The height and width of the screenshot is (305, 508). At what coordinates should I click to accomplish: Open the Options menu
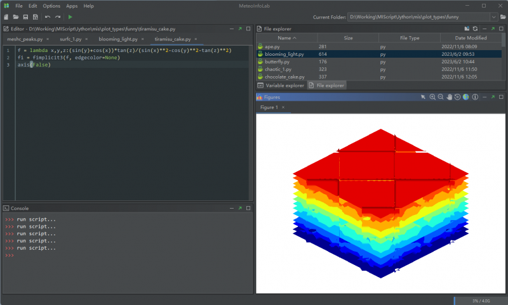(51, 6)
